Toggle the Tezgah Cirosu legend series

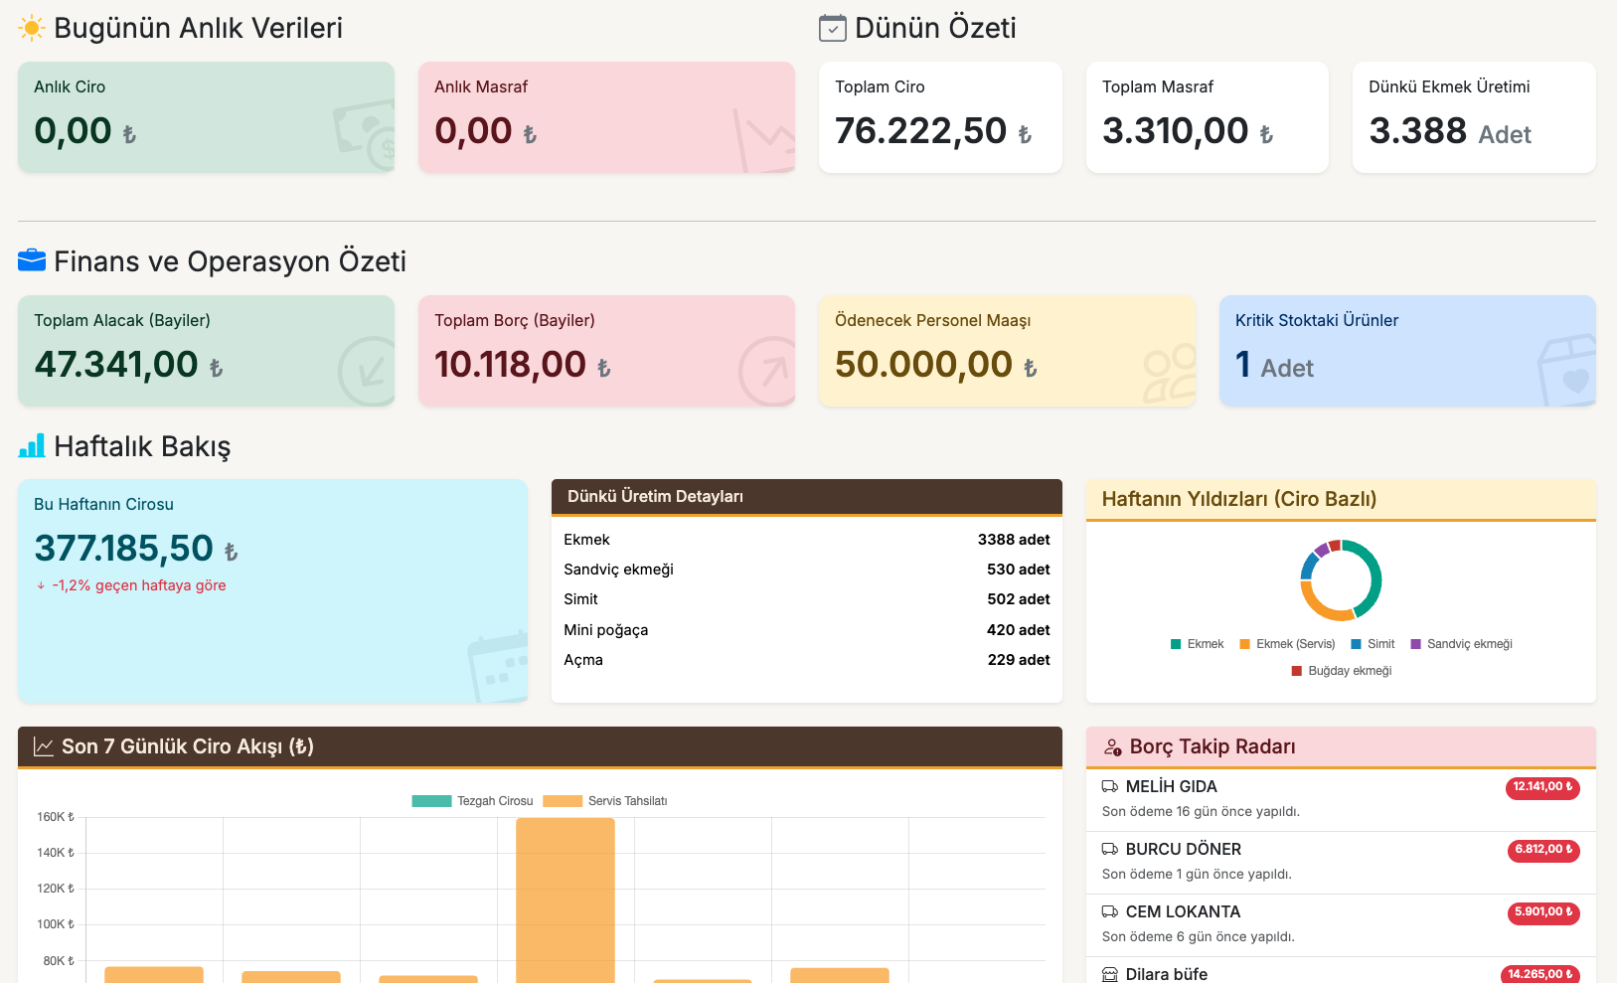click(x=473, y=801)
